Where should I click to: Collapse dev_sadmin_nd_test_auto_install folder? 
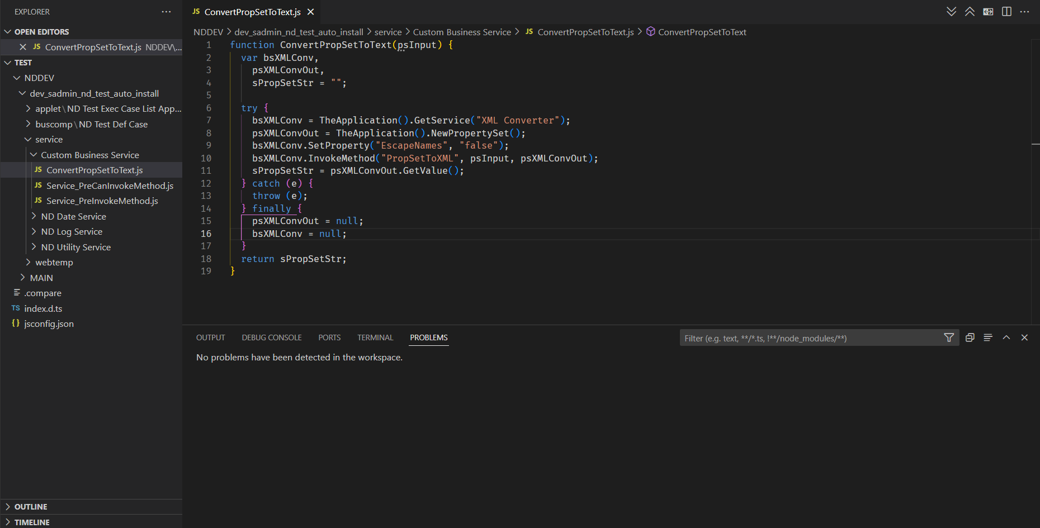pos(22,93)
